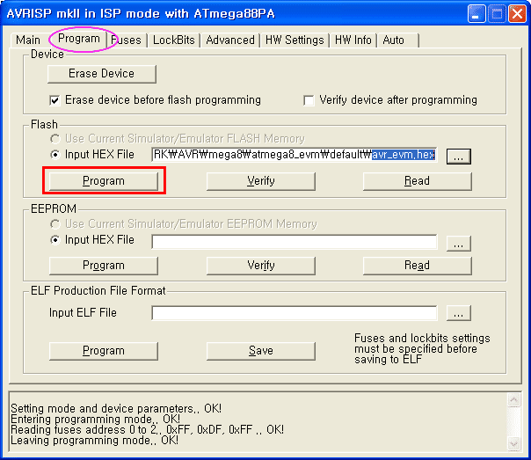The image size is (531, 460).
Task: Browse for ELF file with ellipsis button
Action: (459, 312)
